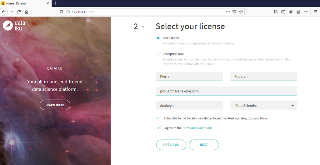Click the 'Your all-in-one, end-to-end' tagline
Image resolution: width=320 pixels, height=165 pixels.
(55, 82)
